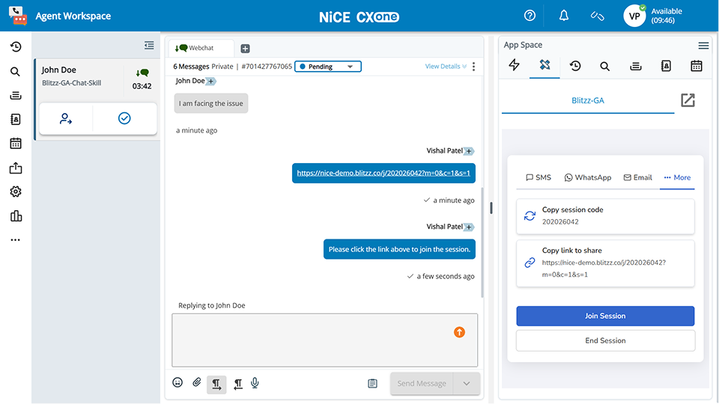The width and height of the screenshot is (719, 404).
Task: Select left-to-right text direction
Action: click(216, 384)
